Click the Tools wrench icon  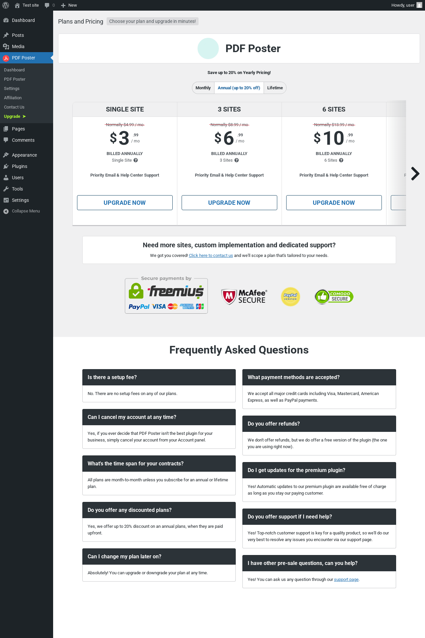tap(6, 189)
